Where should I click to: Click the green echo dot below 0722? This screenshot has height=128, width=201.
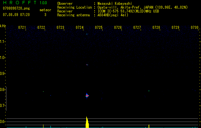click(x=43, y=92)
